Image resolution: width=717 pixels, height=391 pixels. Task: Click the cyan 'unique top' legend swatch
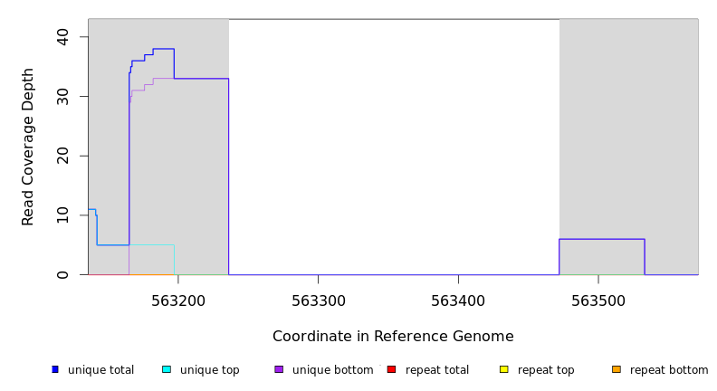[167, 369]
